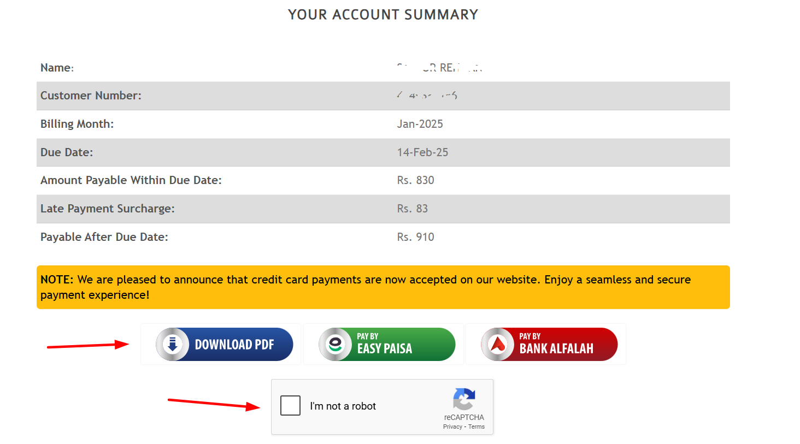
Task: Click the circular emblem on the green button
Action: click(x=336, y=344)
